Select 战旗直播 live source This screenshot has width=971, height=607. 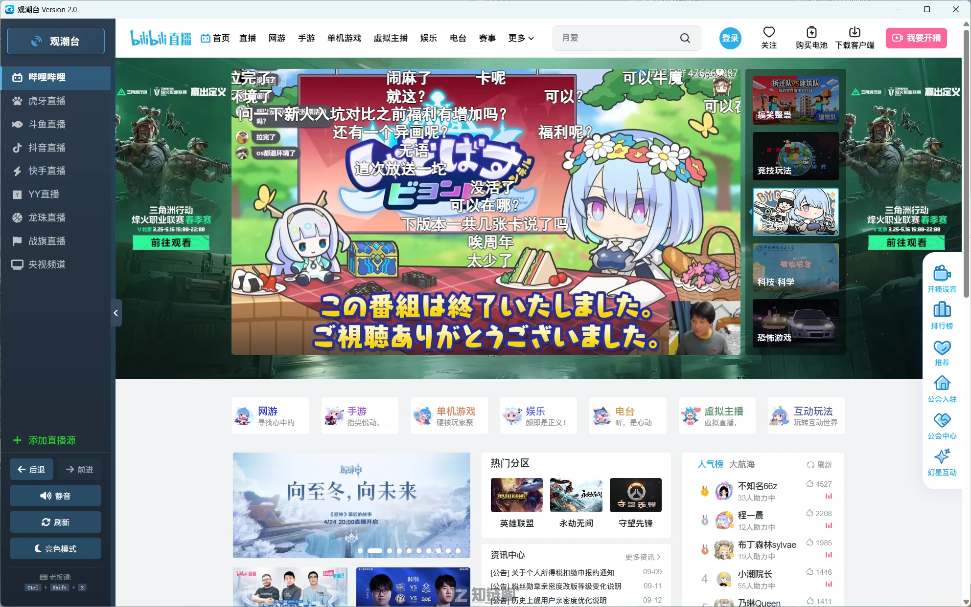(x=55, y=241)
